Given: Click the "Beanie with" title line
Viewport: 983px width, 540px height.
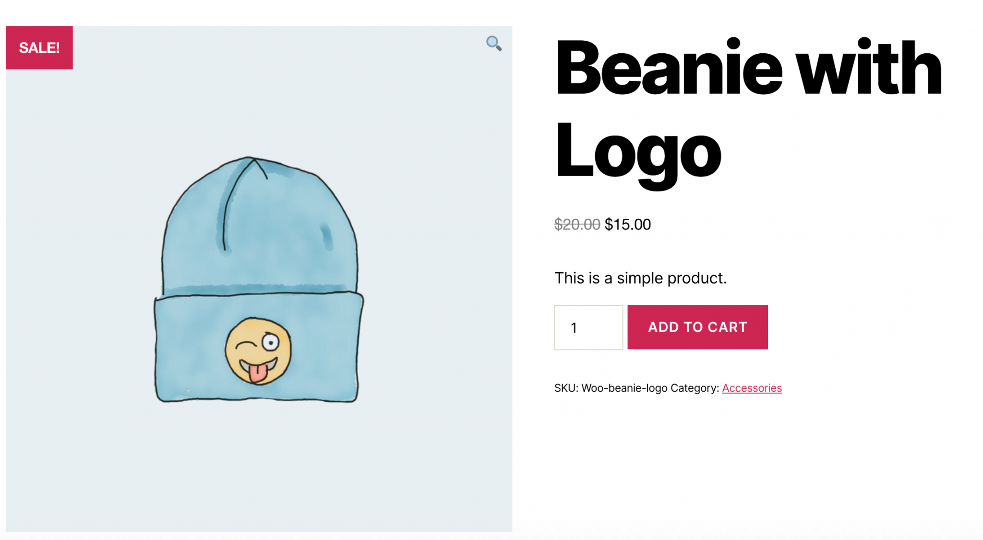Looking at the screenshot, I should (x=748, y=68).
